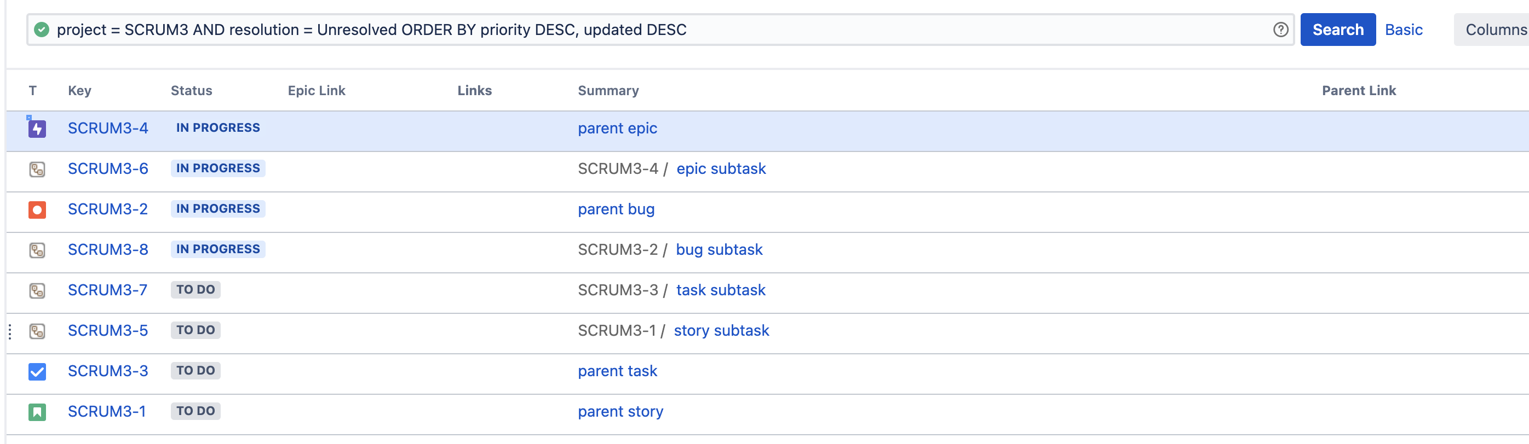Switch to Basic search mode
This screenshot has height=444, width=1529.
click(1403, 30)
